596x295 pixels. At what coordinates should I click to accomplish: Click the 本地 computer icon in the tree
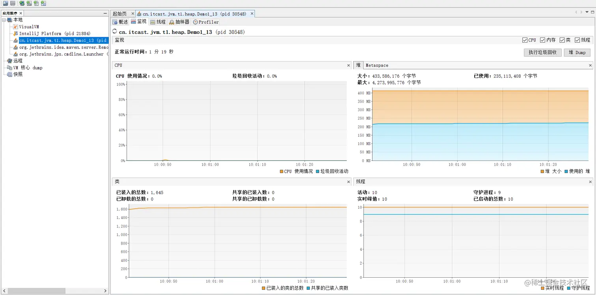pos(9,20)
